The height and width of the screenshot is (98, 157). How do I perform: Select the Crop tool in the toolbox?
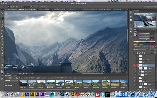(x=2, y=24)
